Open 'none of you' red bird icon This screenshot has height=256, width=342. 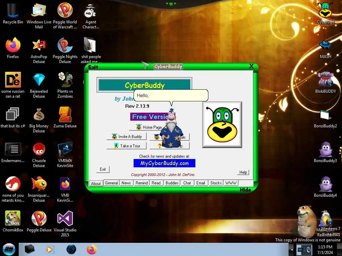(x=13, y=189)
